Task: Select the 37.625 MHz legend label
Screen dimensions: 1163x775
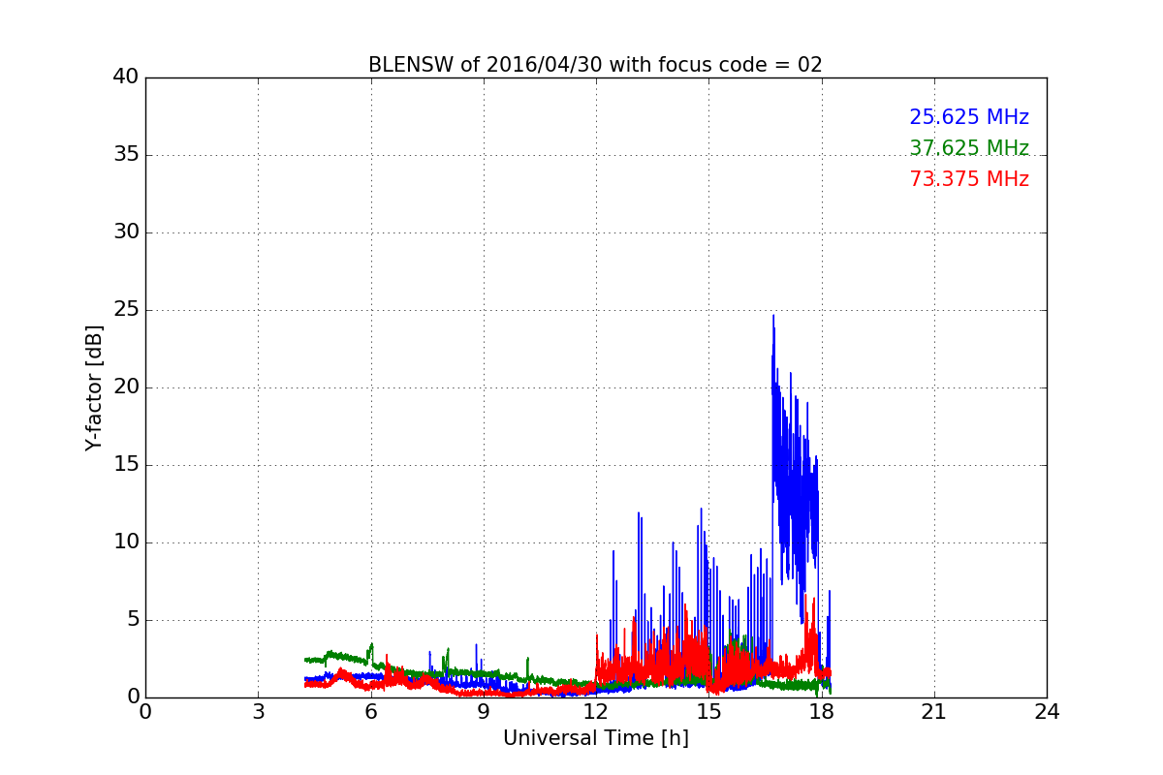Action: tap(969, 148)
